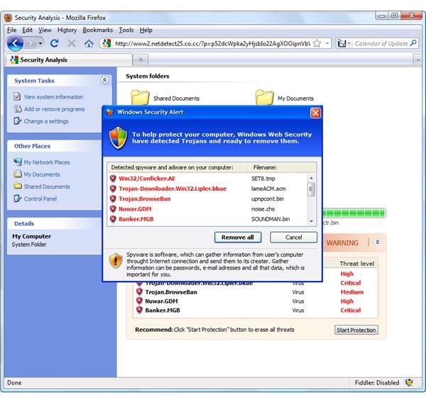Open the My Documents link in Other Places
This screenshot has width=426, height=398.
42,175
